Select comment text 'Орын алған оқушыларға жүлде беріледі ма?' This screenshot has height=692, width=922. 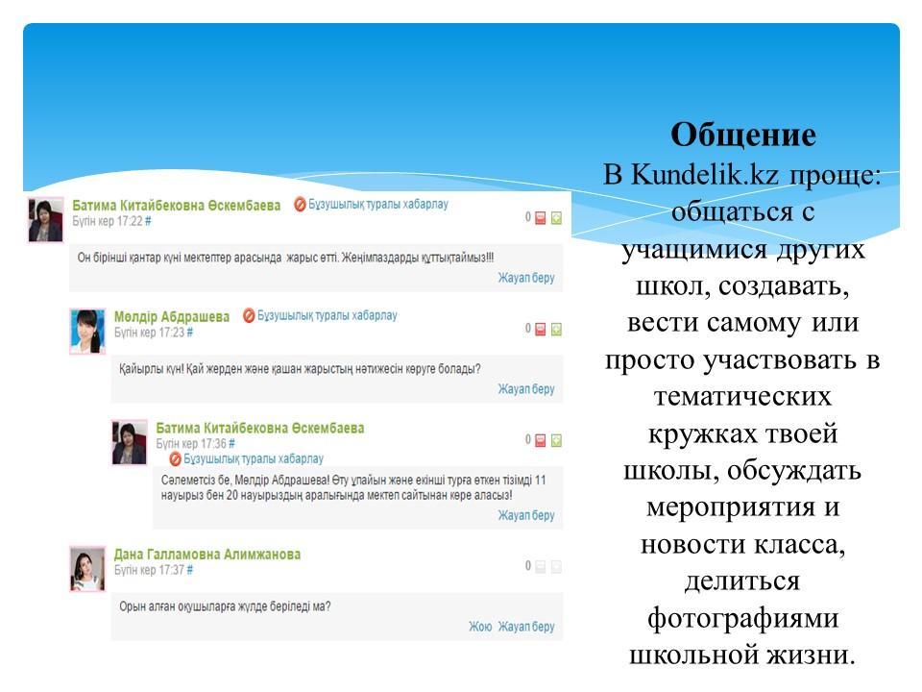click(225, 606)
